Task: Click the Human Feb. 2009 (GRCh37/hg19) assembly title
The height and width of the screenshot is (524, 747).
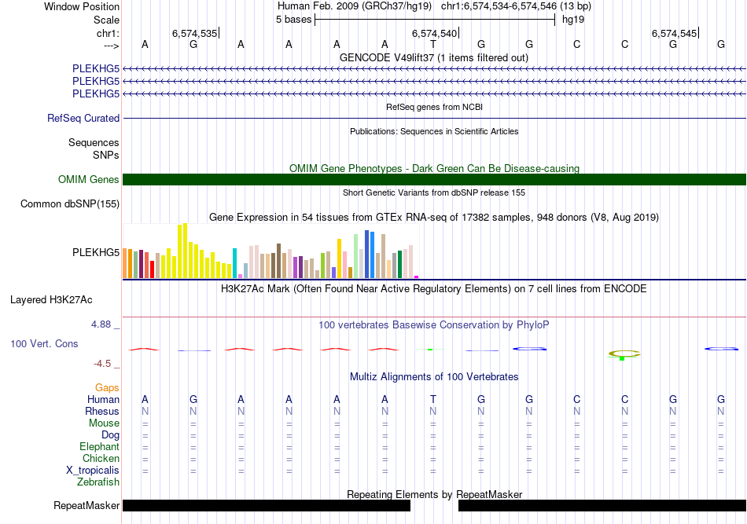Action: tap(355, 6)
